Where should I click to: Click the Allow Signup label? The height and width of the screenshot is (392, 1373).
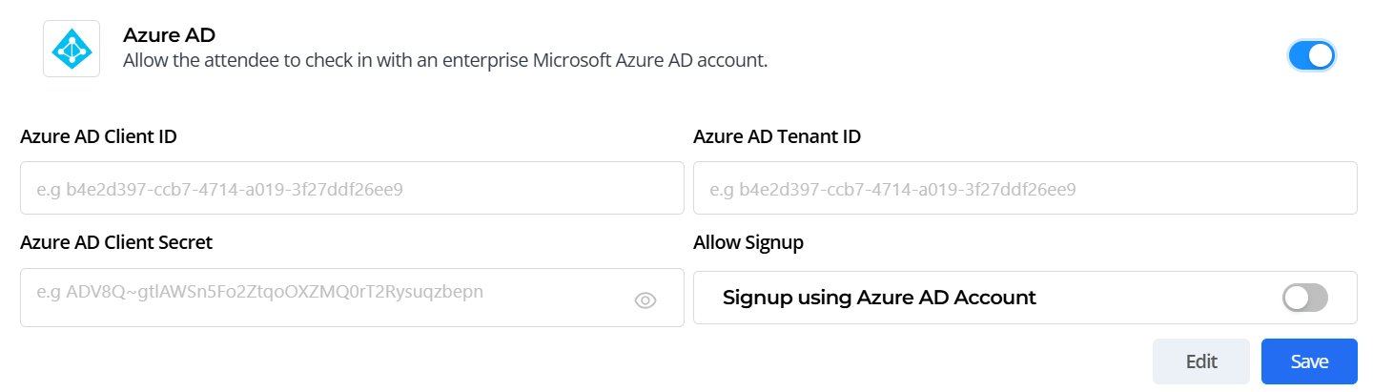pos(748,242)
